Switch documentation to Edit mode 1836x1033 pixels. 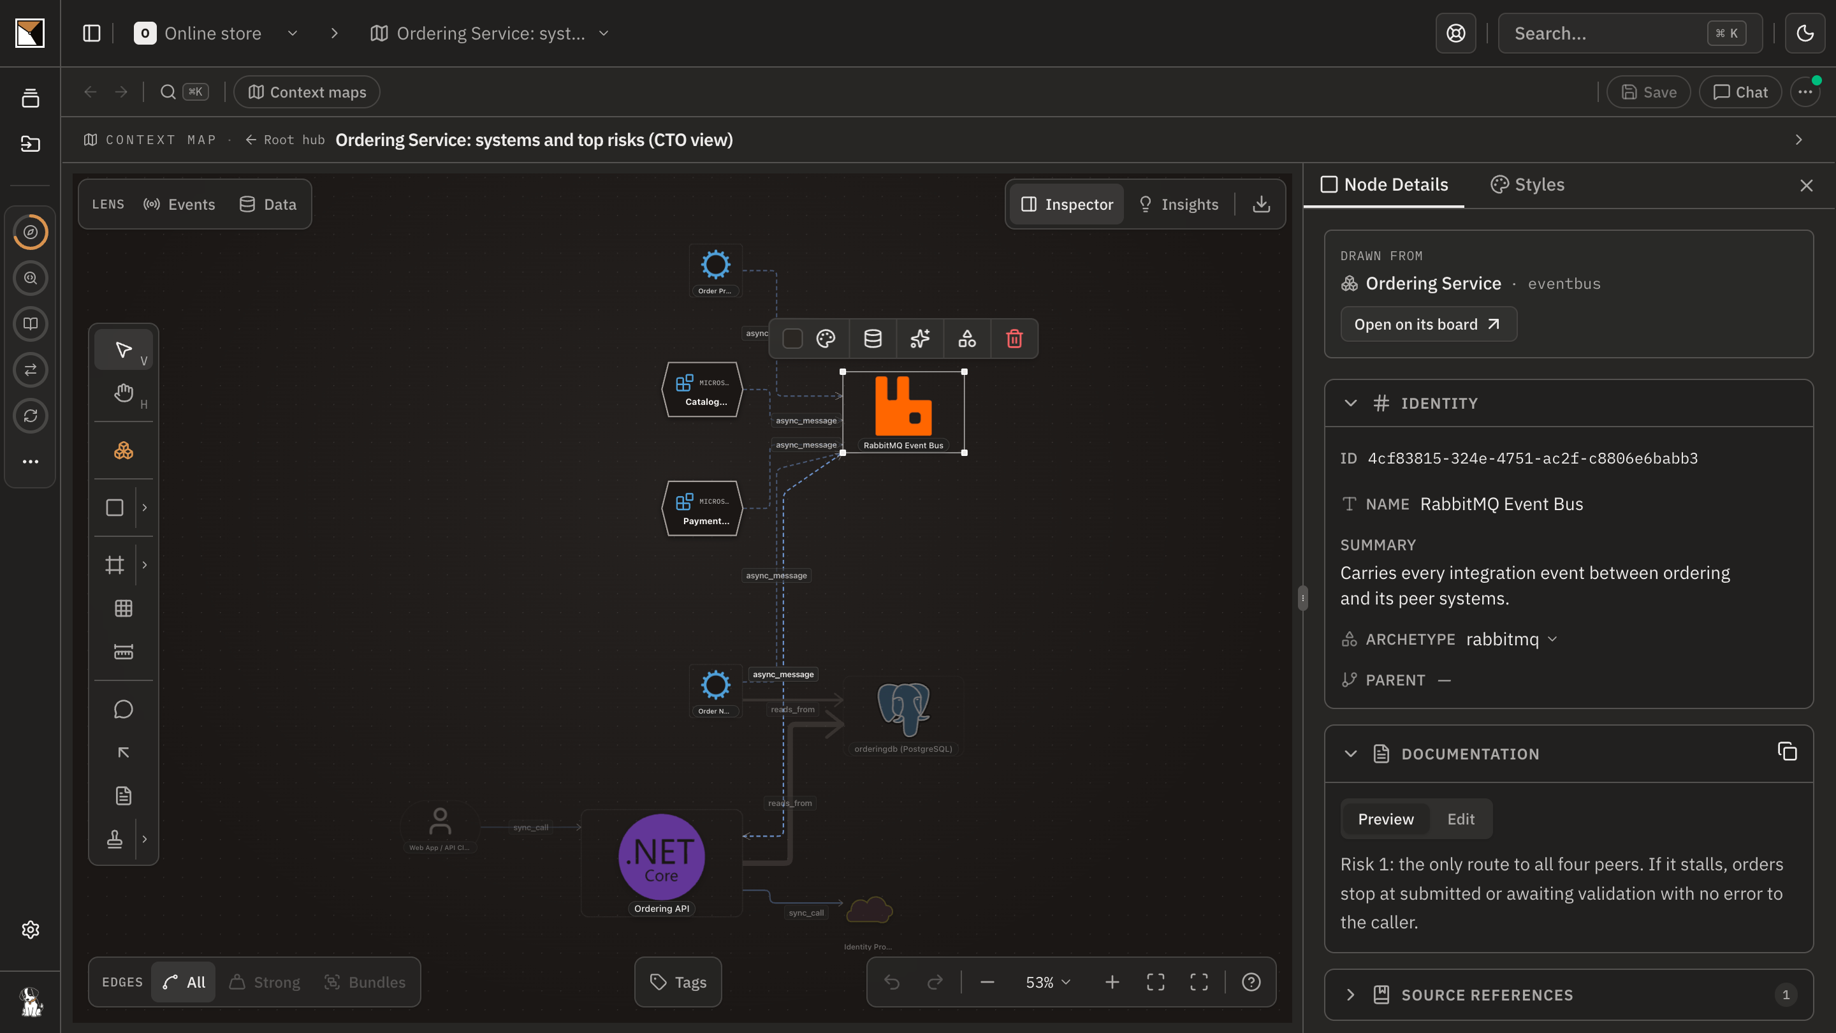click(1461, 819)
